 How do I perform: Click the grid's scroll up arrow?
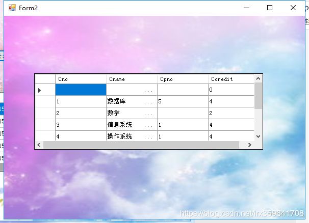pos(258,79)
